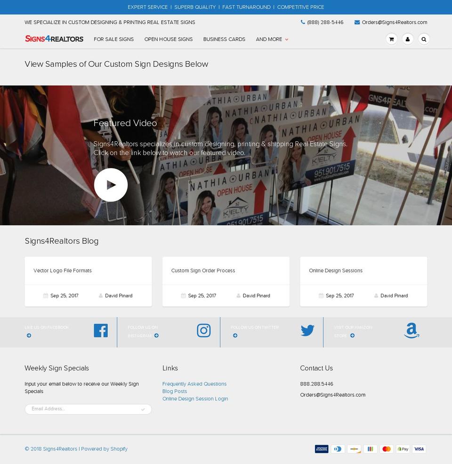Open the Facebook logo icon
Image resolution: width=452 pixels, height=464 pixels.
101,330
